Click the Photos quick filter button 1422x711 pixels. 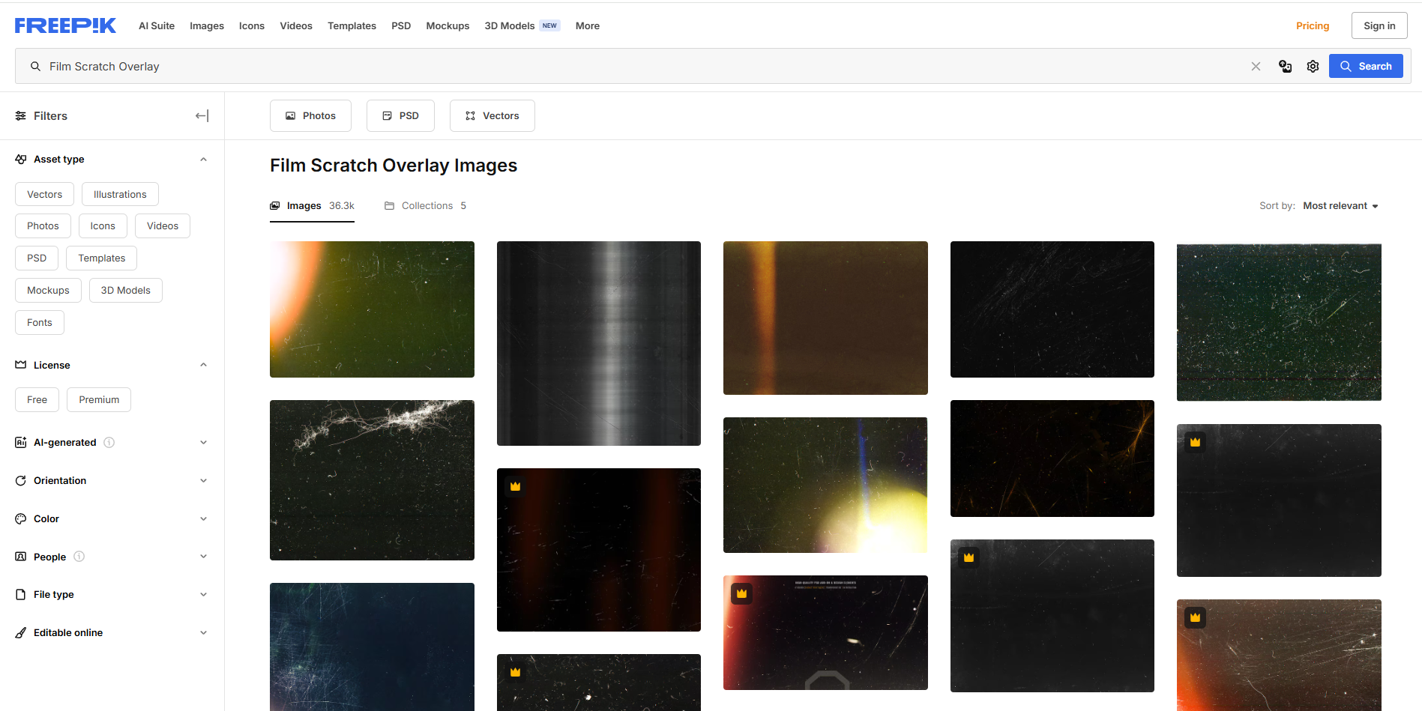tap(310, 116)
